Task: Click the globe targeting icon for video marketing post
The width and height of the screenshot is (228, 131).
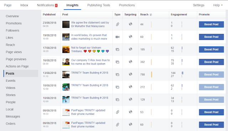Action: [130, 36]
